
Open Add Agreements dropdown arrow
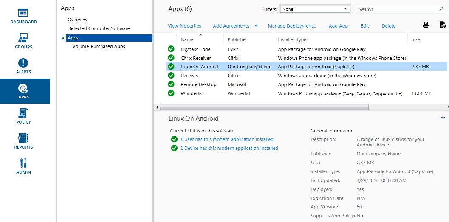tap(256, 26)
